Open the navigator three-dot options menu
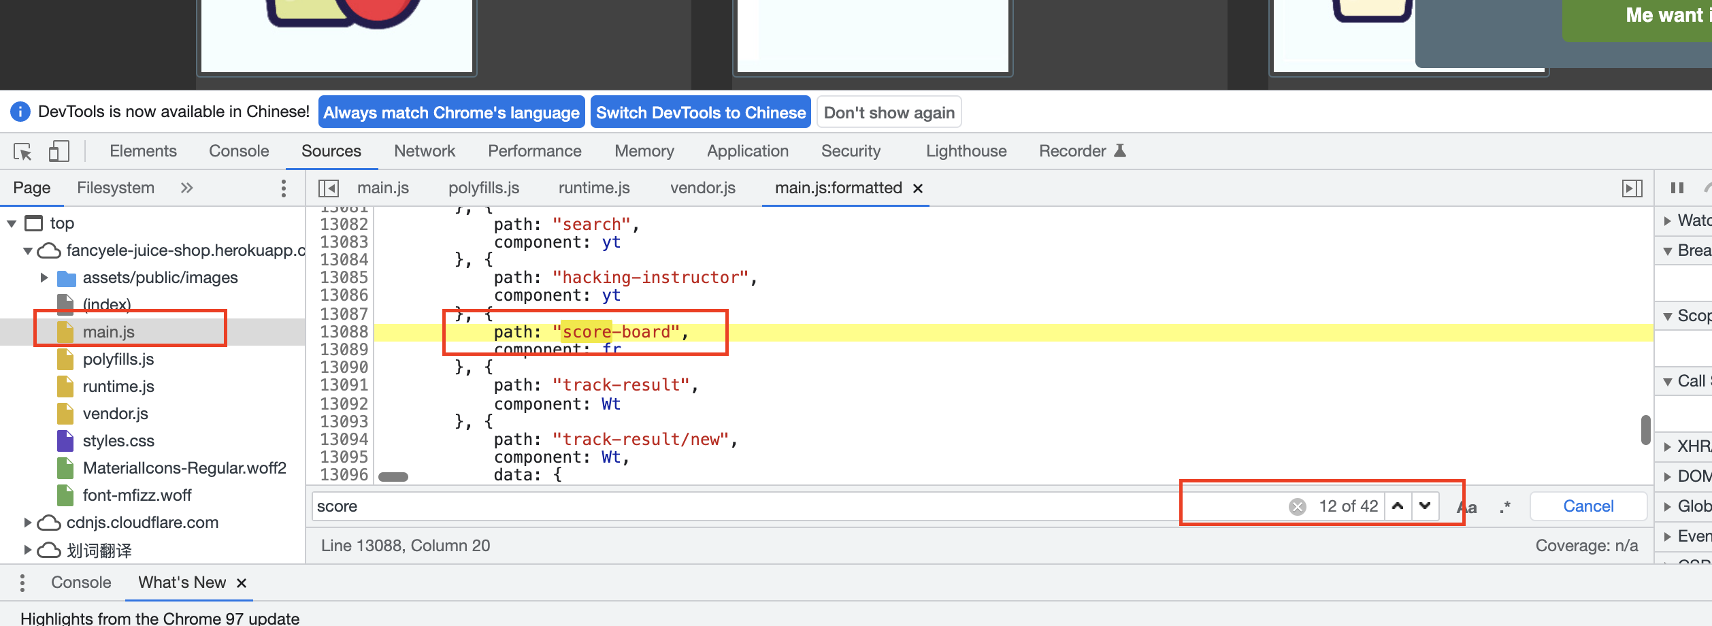The width and height of the screenshot is (1712, 626). coord(284,188)
